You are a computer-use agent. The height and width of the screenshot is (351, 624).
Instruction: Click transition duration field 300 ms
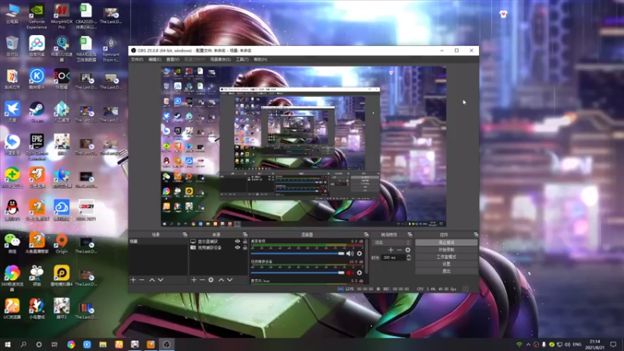click(x=394, y=258)
